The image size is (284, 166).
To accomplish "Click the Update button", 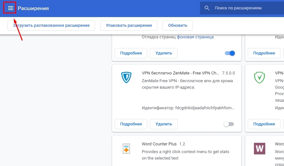I will click(x=177, y=25).
